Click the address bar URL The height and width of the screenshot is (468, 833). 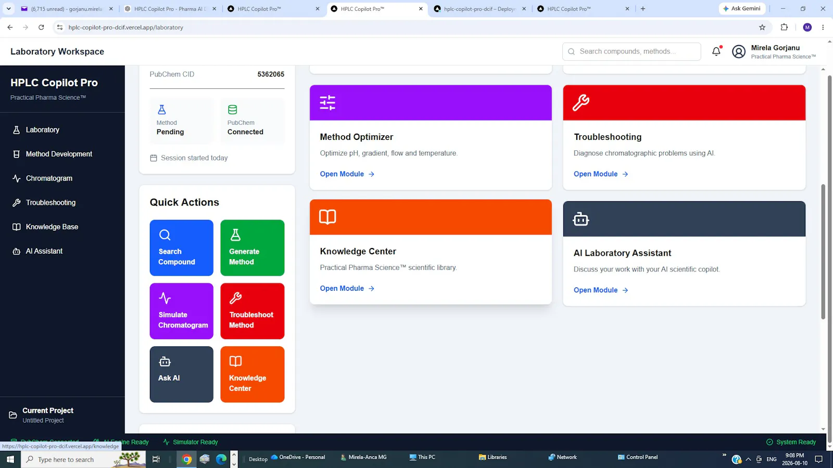click(x=125, y=28)
